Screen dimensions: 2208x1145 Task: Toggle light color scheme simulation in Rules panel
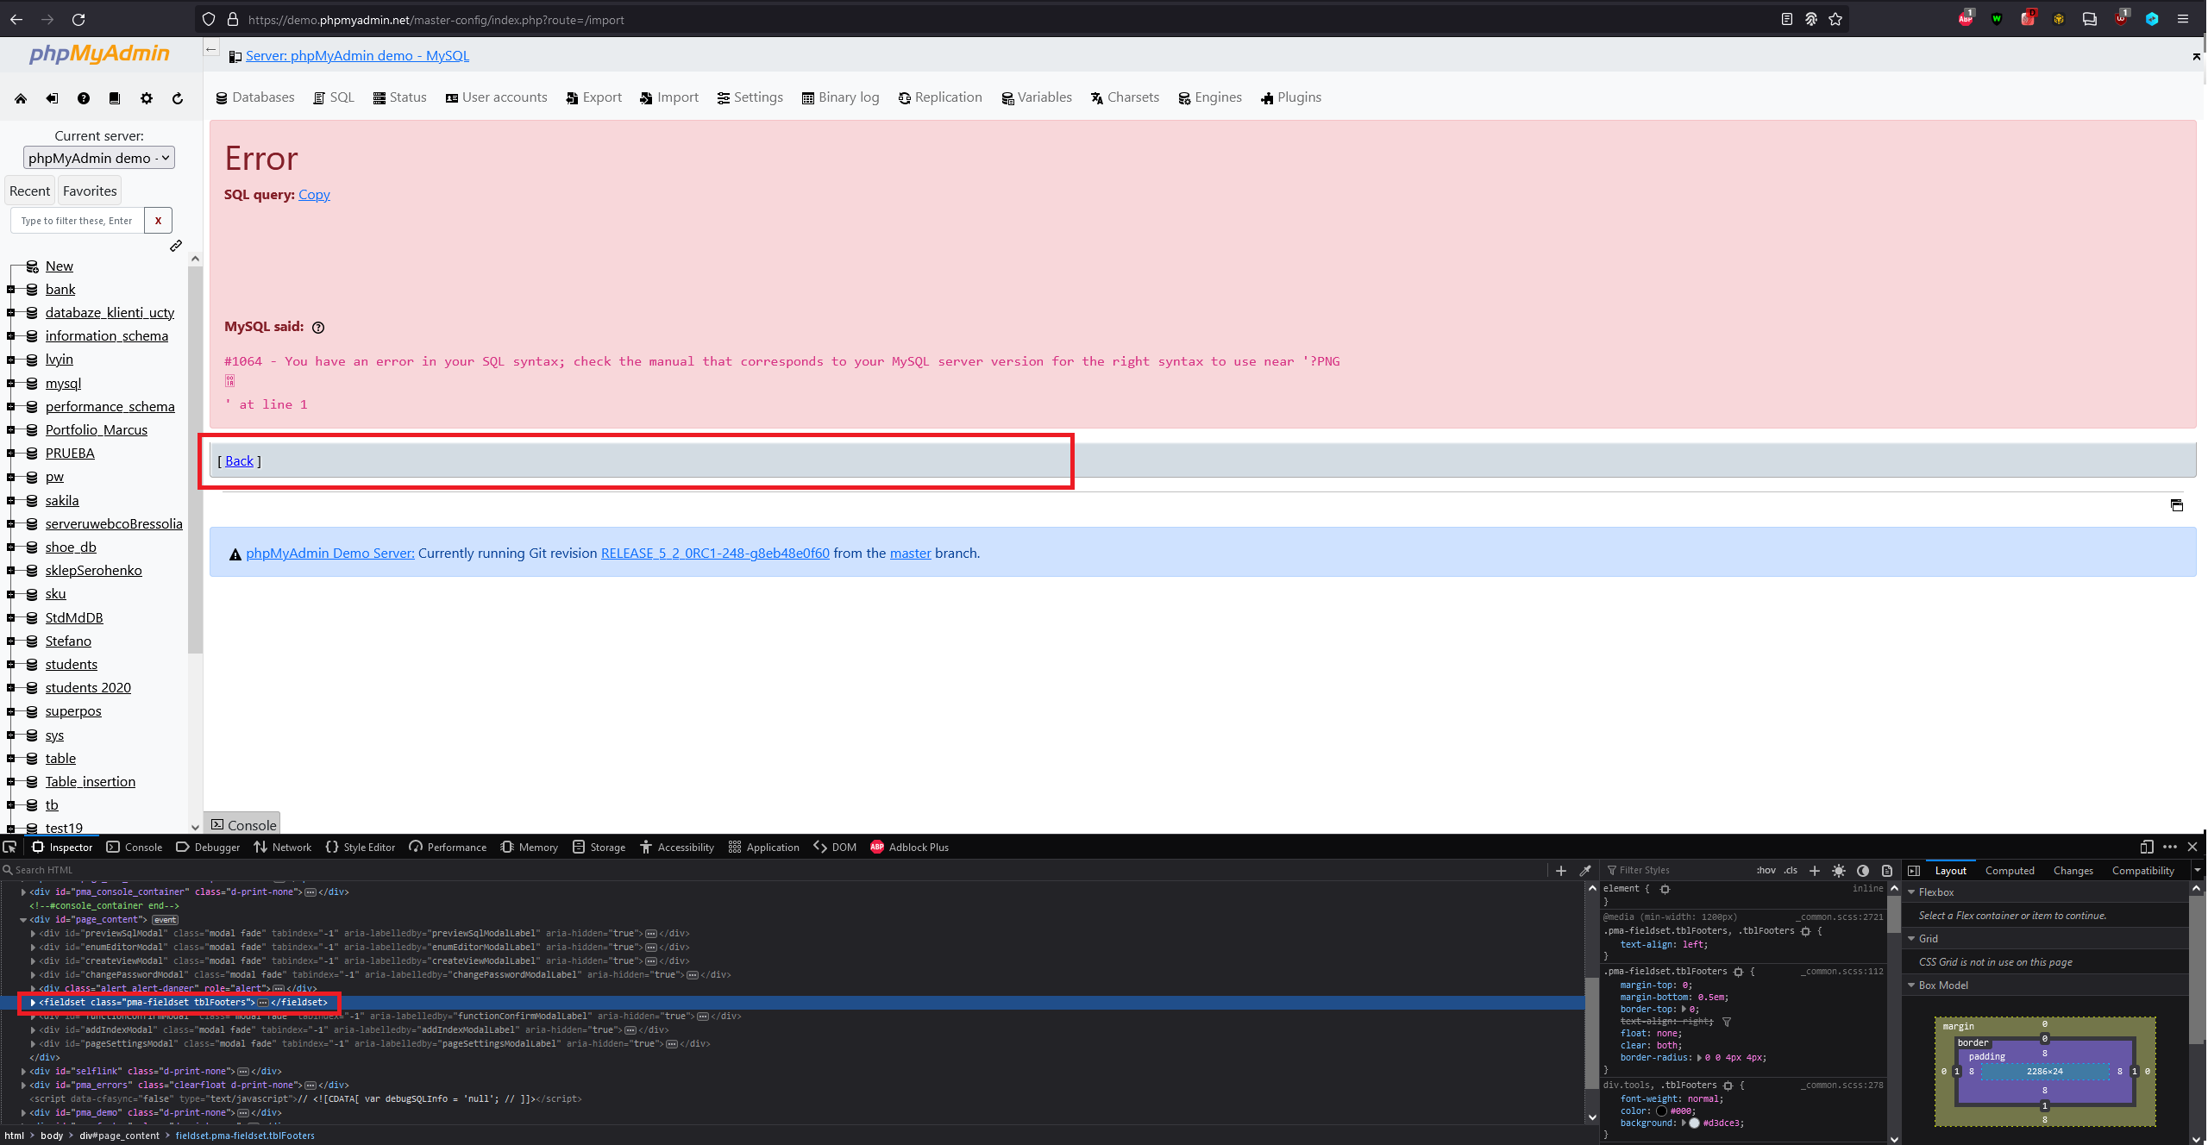click(x=1839, y=871)
